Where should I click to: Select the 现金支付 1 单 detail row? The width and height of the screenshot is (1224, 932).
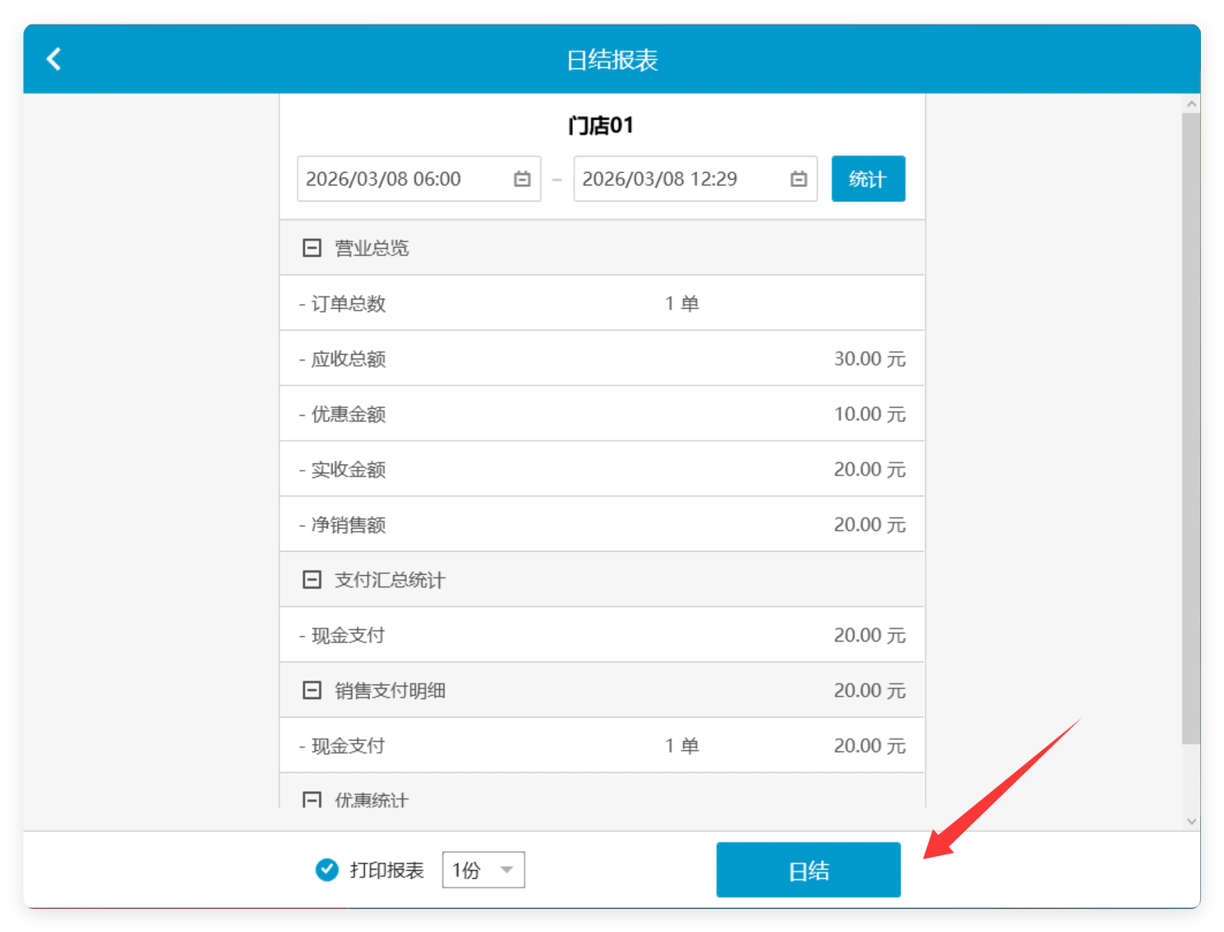tap(602, 746)
